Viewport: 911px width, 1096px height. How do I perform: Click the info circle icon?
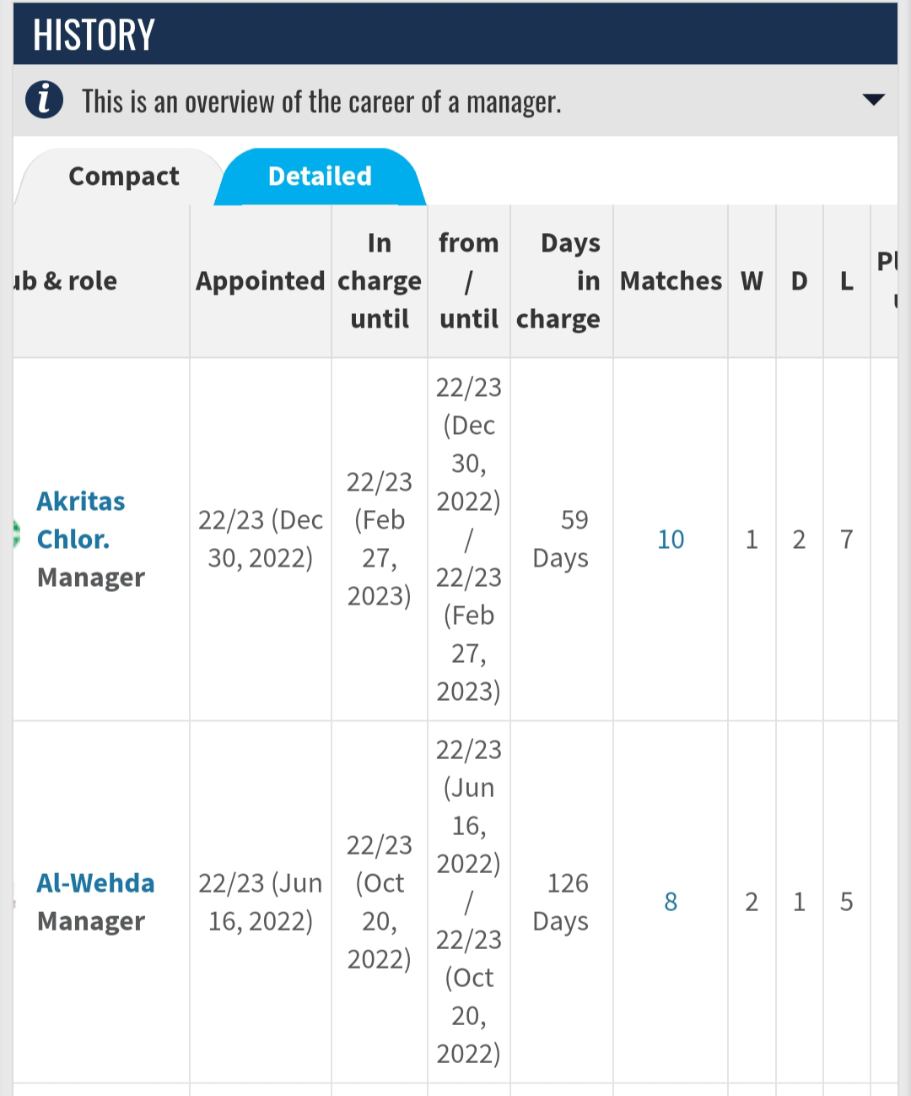(44, 100)
